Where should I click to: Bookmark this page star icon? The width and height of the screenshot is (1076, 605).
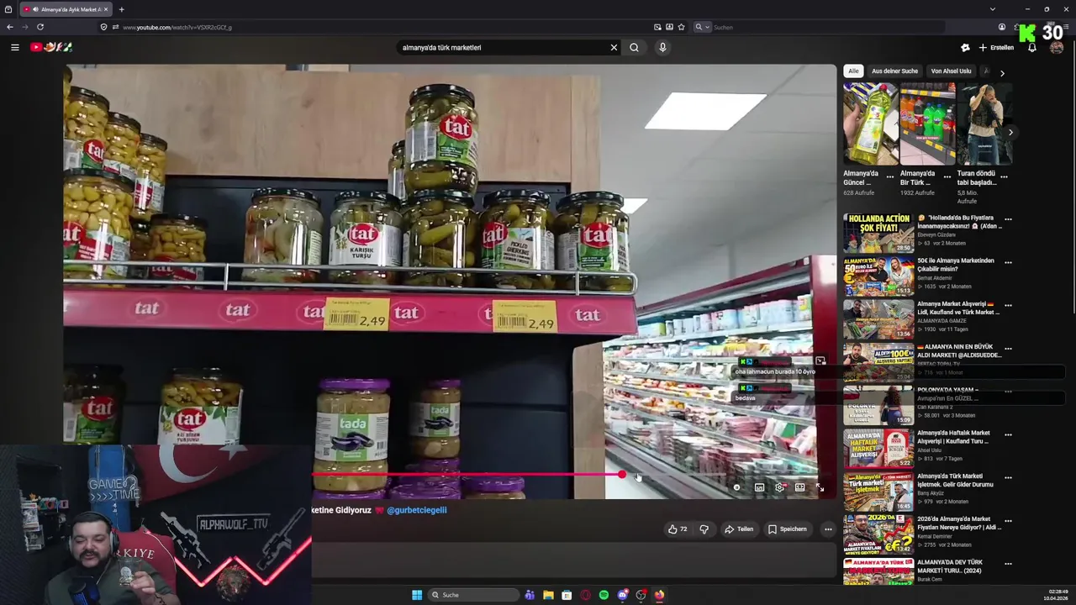681,27
